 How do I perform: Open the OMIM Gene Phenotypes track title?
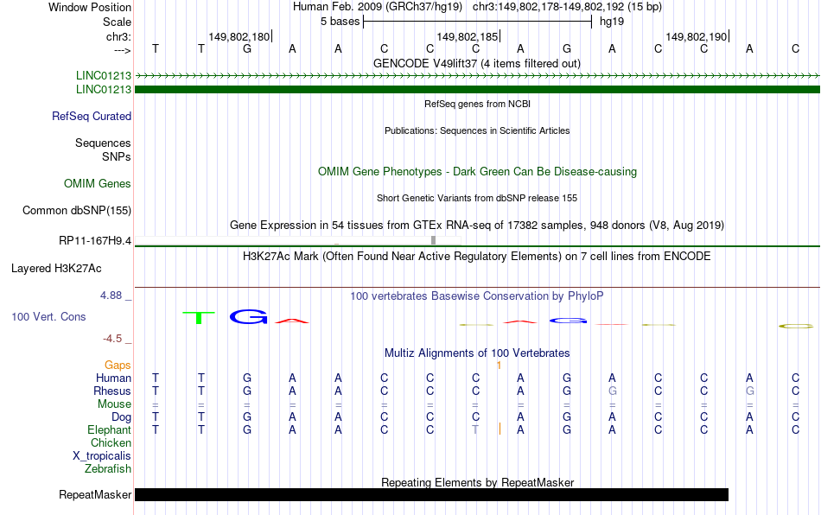tap(477, 172)
